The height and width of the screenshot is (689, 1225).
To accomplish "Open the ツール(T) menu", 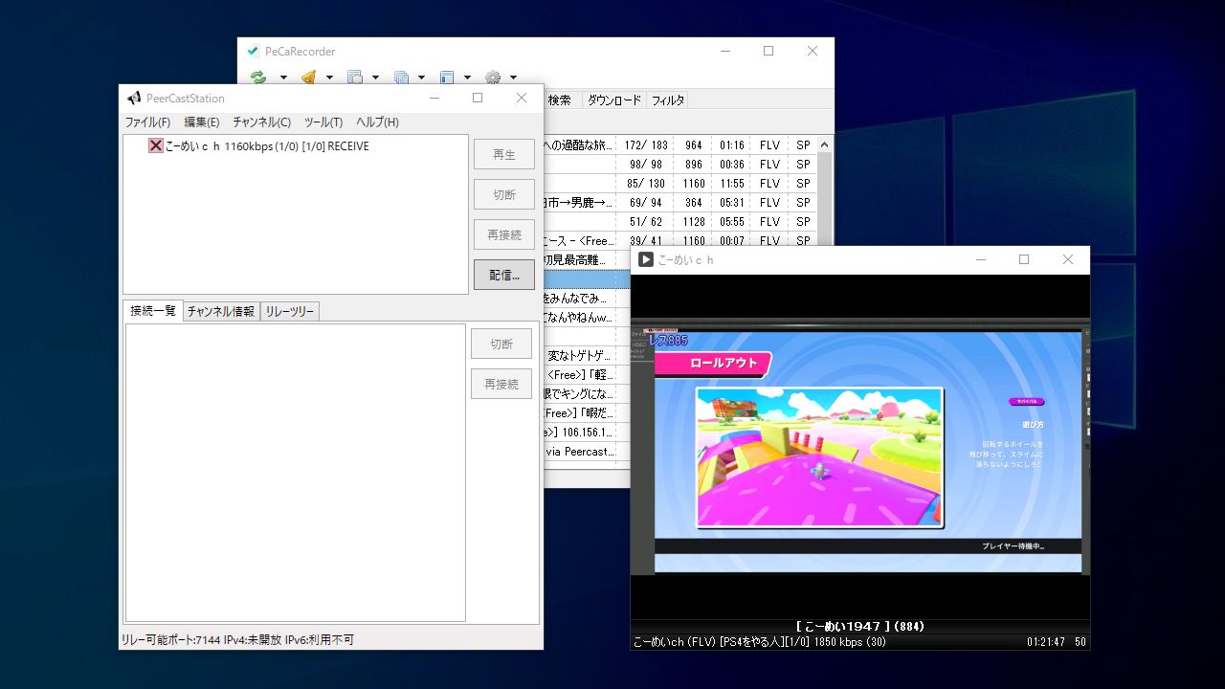I will click(x=323, y=122).
